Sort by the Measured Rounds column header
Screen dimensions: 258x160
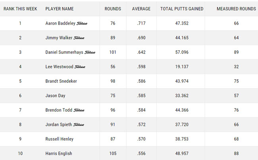[236, 9]
